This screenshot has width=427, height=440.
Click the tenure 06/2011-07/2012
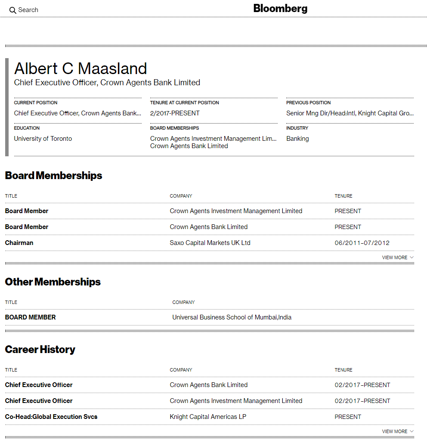362,243
